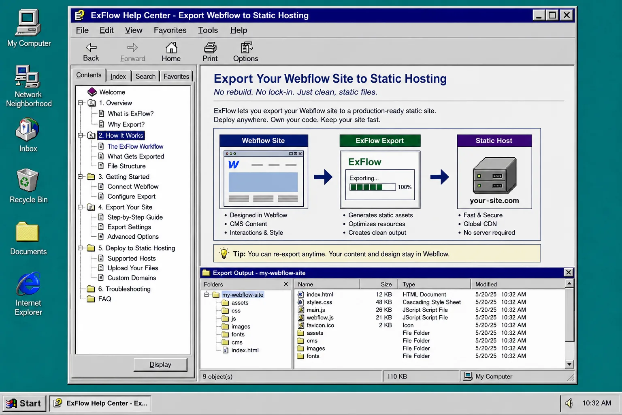This screenshot has width=622, height=415.
Task: Click the favicon.ico file icon
Action: point(301,325)
